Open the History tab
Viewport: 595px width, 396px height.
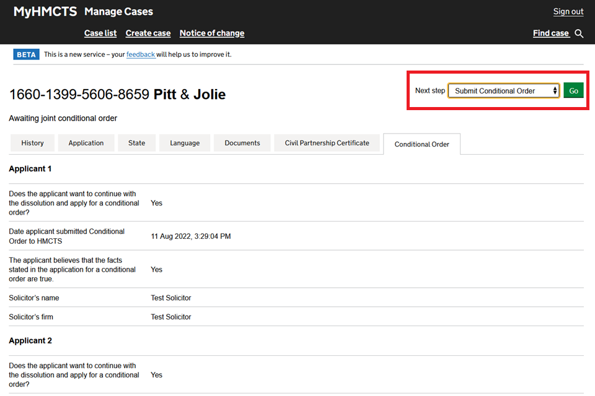coord(32,143)
